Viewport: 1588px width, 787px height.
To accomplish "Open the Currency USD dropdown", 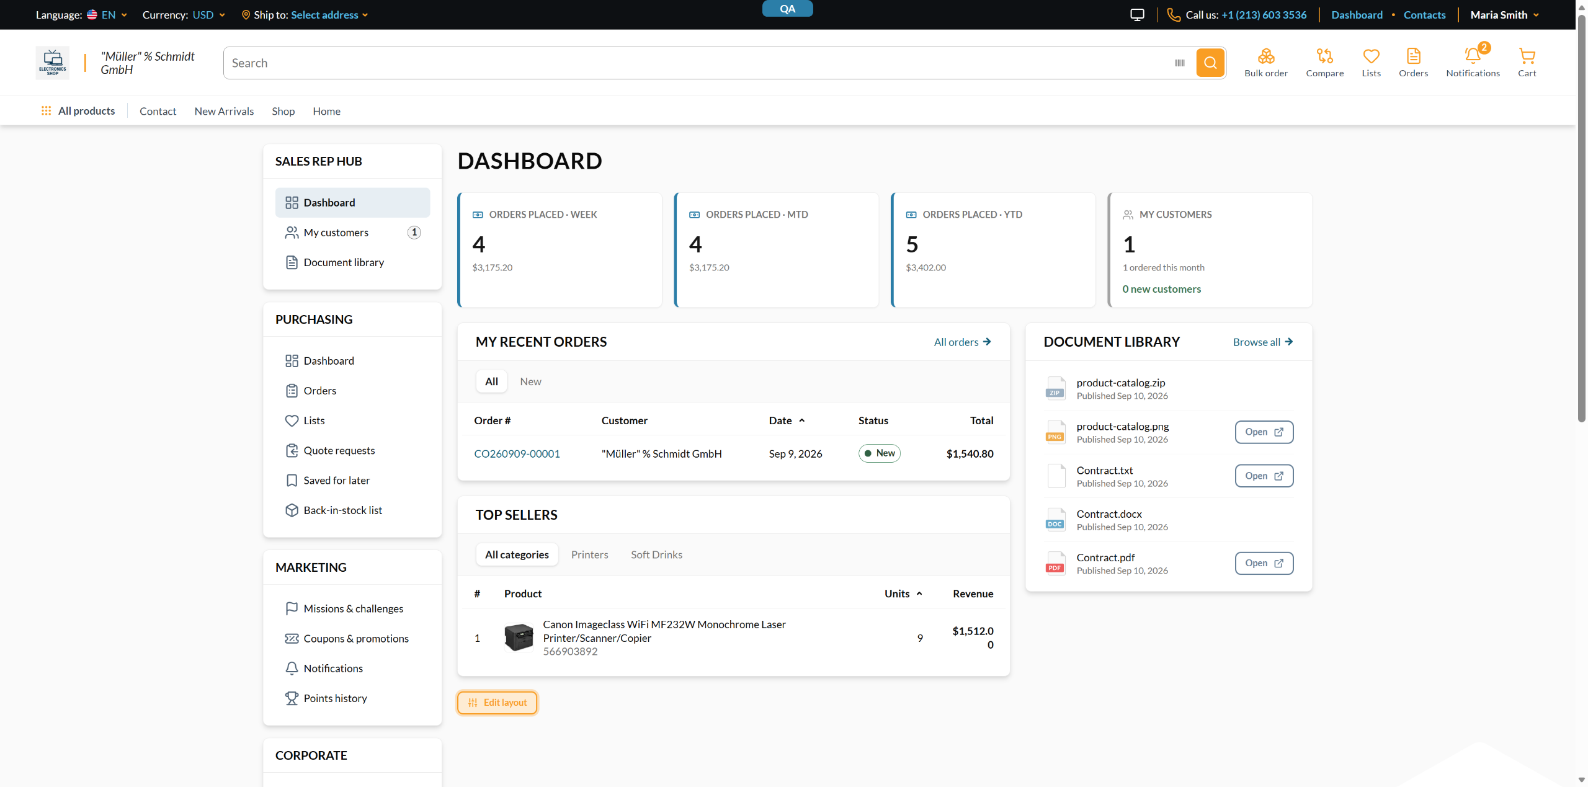I will pyautogui.click(x=209, y=15).
